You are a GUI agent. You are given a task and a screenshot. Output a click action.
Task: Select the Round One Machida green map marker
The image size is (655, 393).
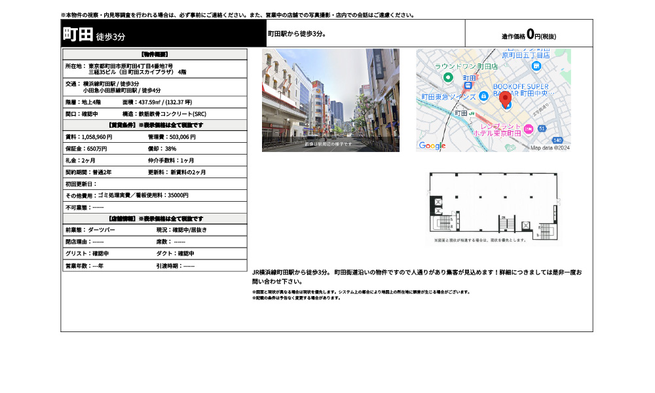click(x=447, y=79)
